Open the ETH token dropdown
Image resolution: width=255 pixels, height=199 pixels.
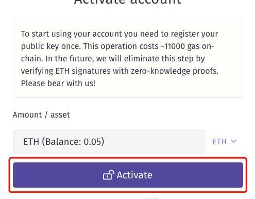pos(224,142)
